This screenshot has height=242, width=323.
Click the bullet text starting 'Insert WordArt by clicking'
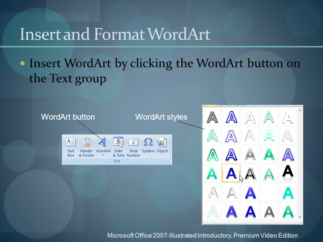coord(165,71)
